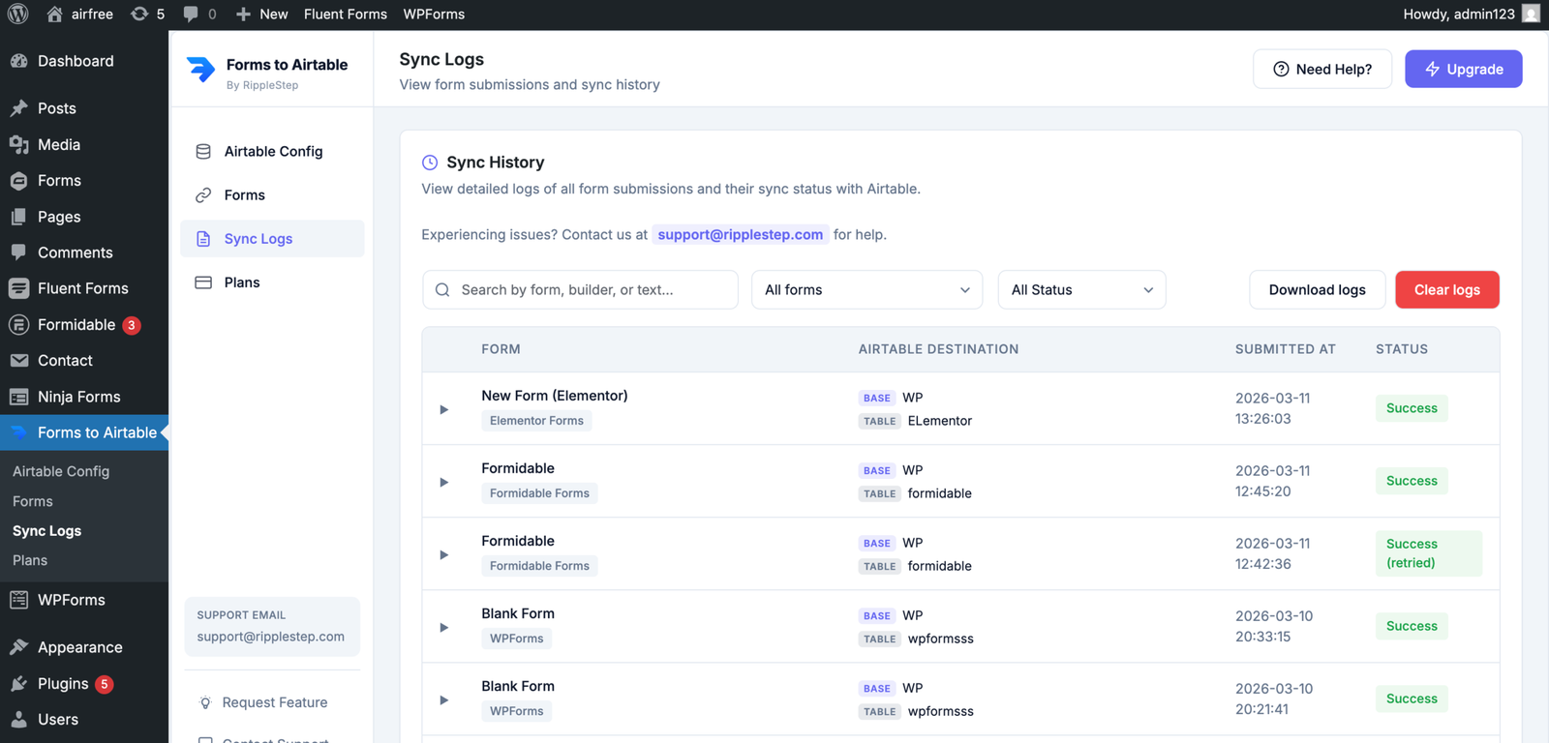Open the All forms dropdown
This screenshot has height=743, width=1549.
pos(866,290)
